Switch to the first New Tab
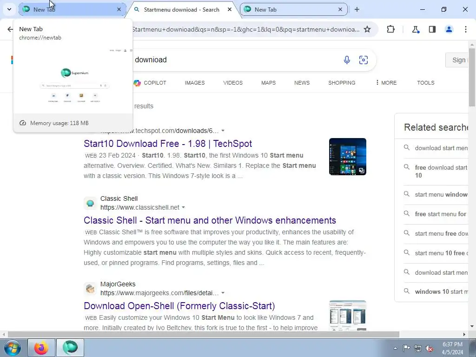Viewport: 476px width, 357px height. point(72,9)
